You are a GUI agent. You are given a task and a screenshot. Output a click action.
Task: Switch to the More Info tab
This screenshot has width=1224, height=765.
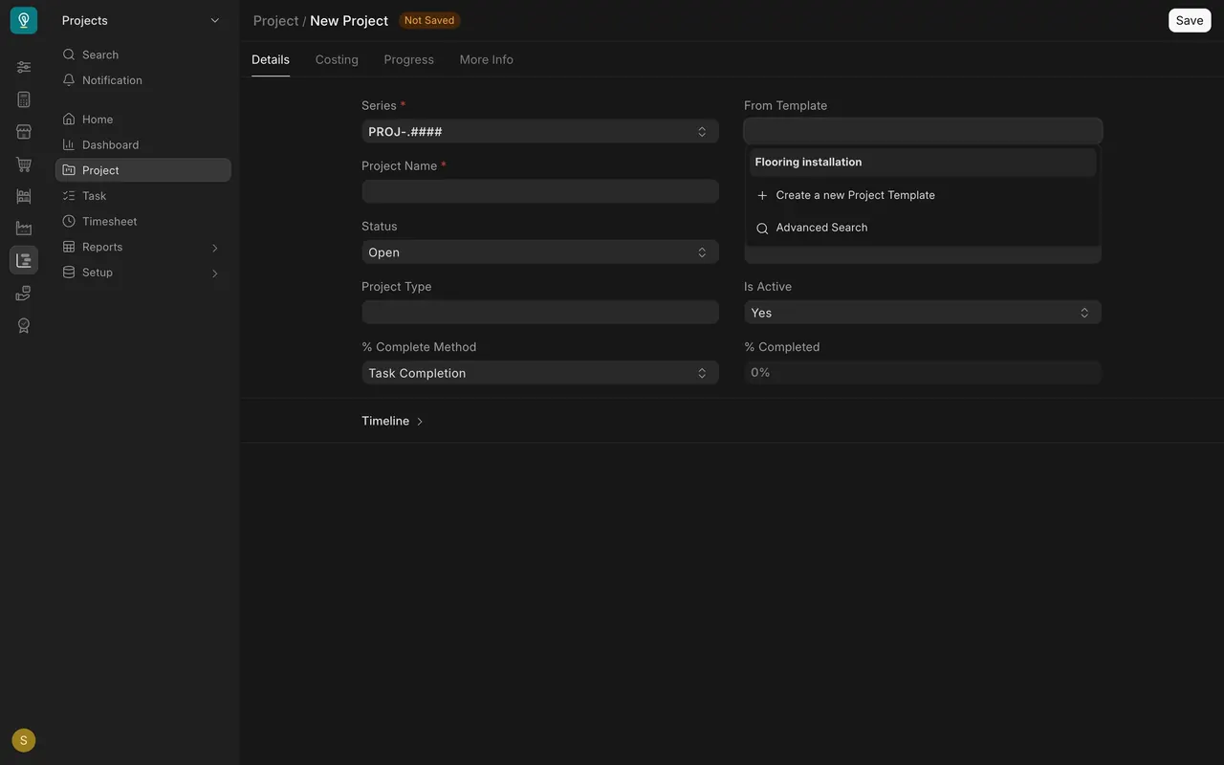[487, 59]
